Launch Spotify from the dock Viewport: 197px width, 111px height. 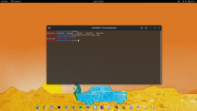pyautogui.click(x=81, y=107)
